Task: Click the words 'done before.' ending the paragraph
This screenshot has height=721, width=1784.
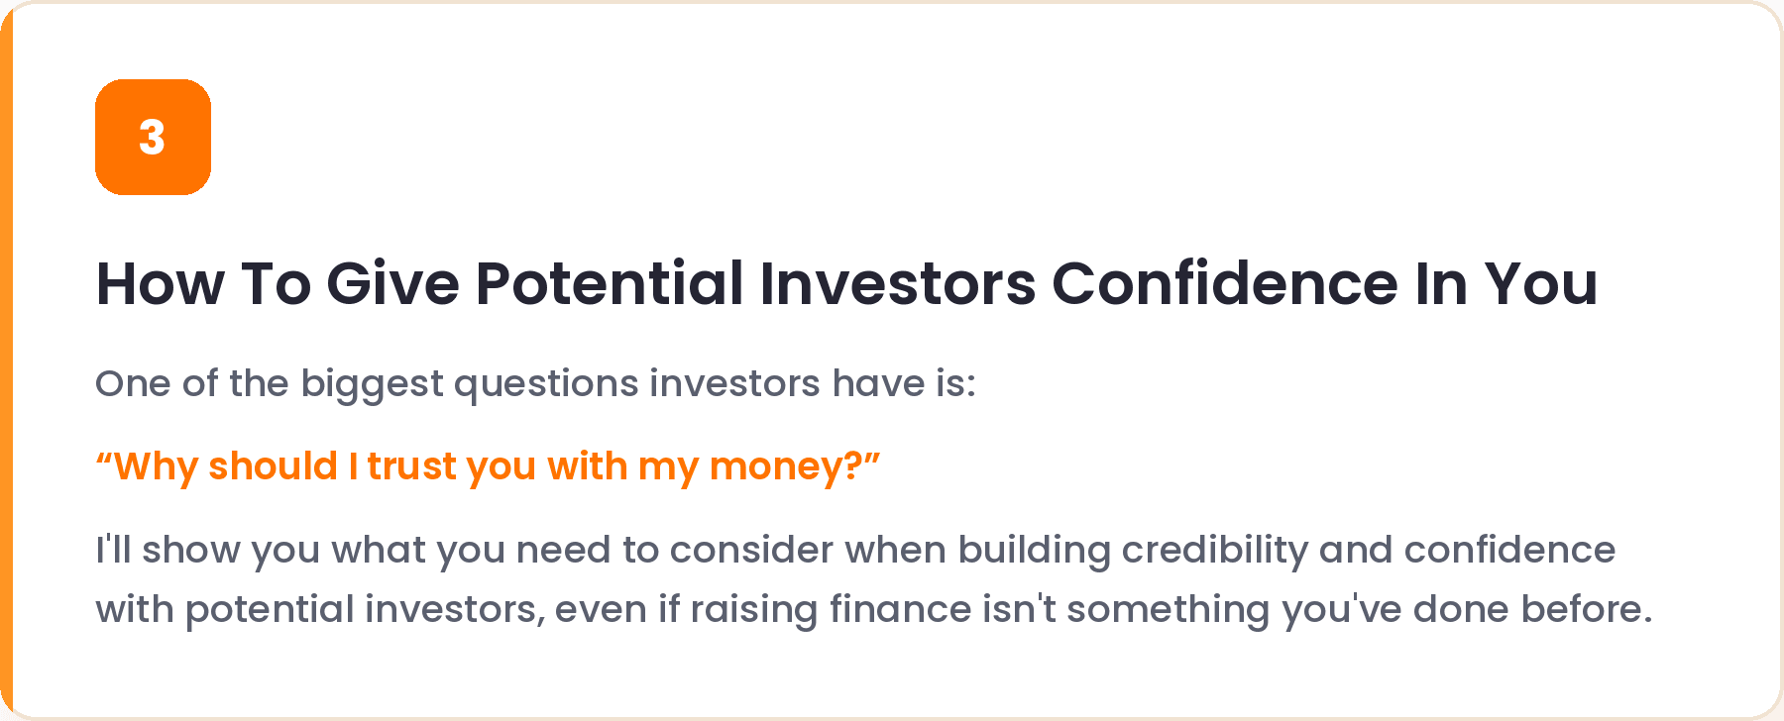Action: [x=1532, y=610]
